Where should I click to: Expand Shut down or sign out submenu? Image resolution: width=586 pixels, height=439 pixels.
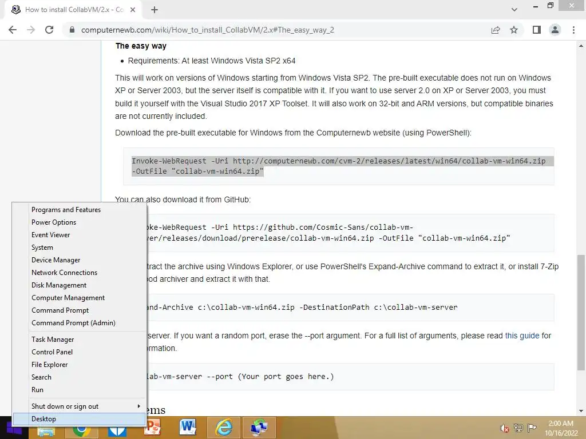[79, 406]
